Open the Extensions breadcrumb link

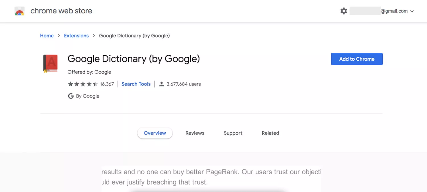76,36
